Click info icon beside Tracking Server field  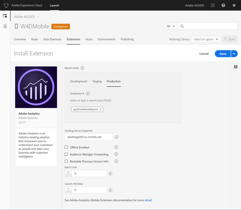pyautogui.click(x=116, y=137)
